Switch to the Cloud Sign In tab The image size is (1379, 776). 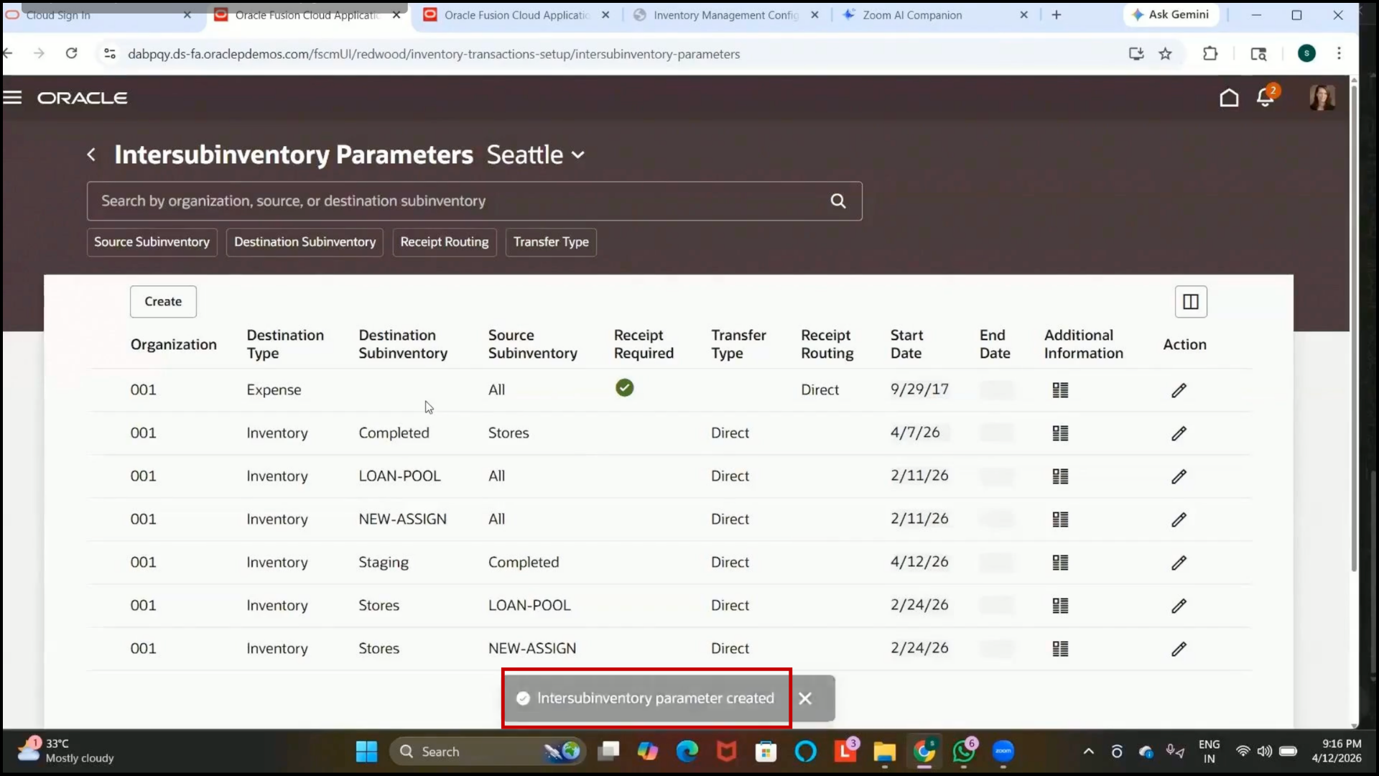101,15
